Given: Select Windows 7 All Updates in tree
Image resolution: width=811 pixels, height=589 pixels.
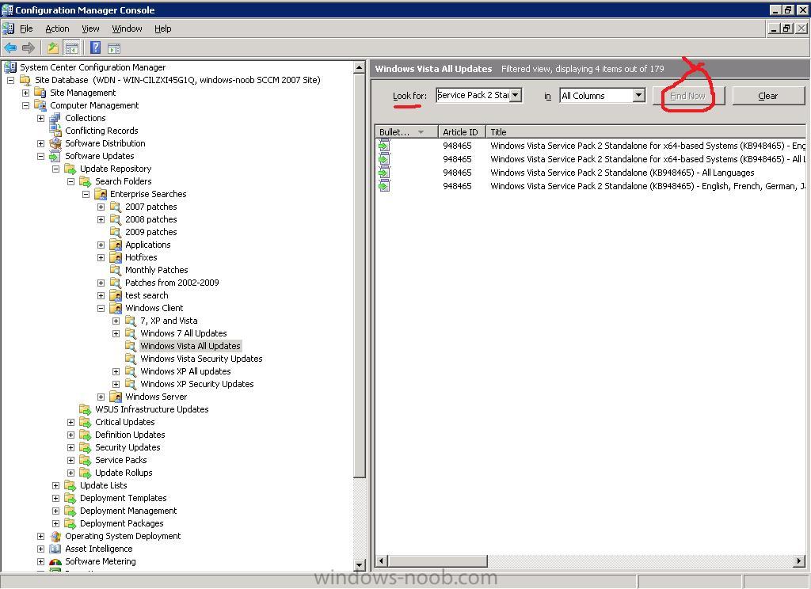Looking at the screenshot, I should [183, 333].
